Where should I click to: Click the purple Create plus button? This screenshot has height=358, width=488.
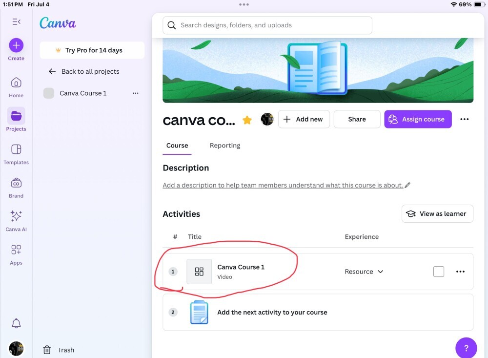(x=16, y=45)
